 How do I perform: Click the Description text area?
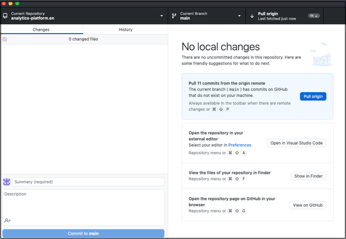[83, 208]
